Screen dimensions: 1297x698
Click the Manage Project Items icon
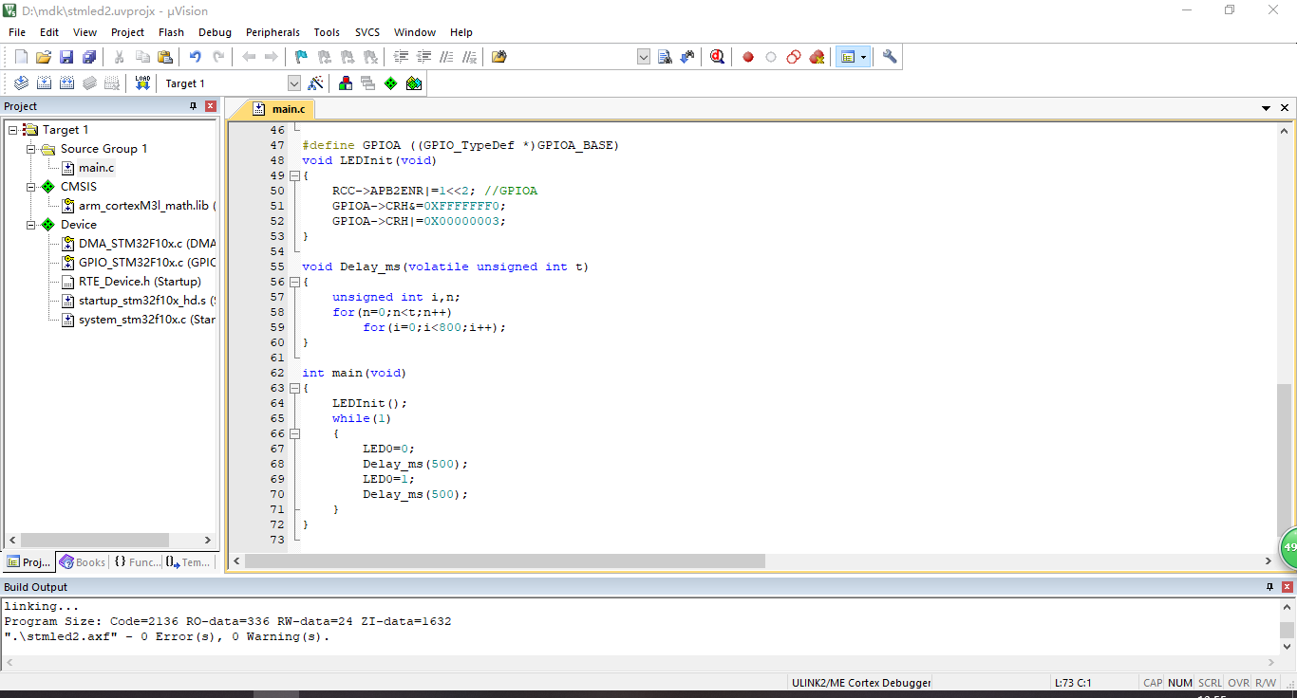click(345, 83)
